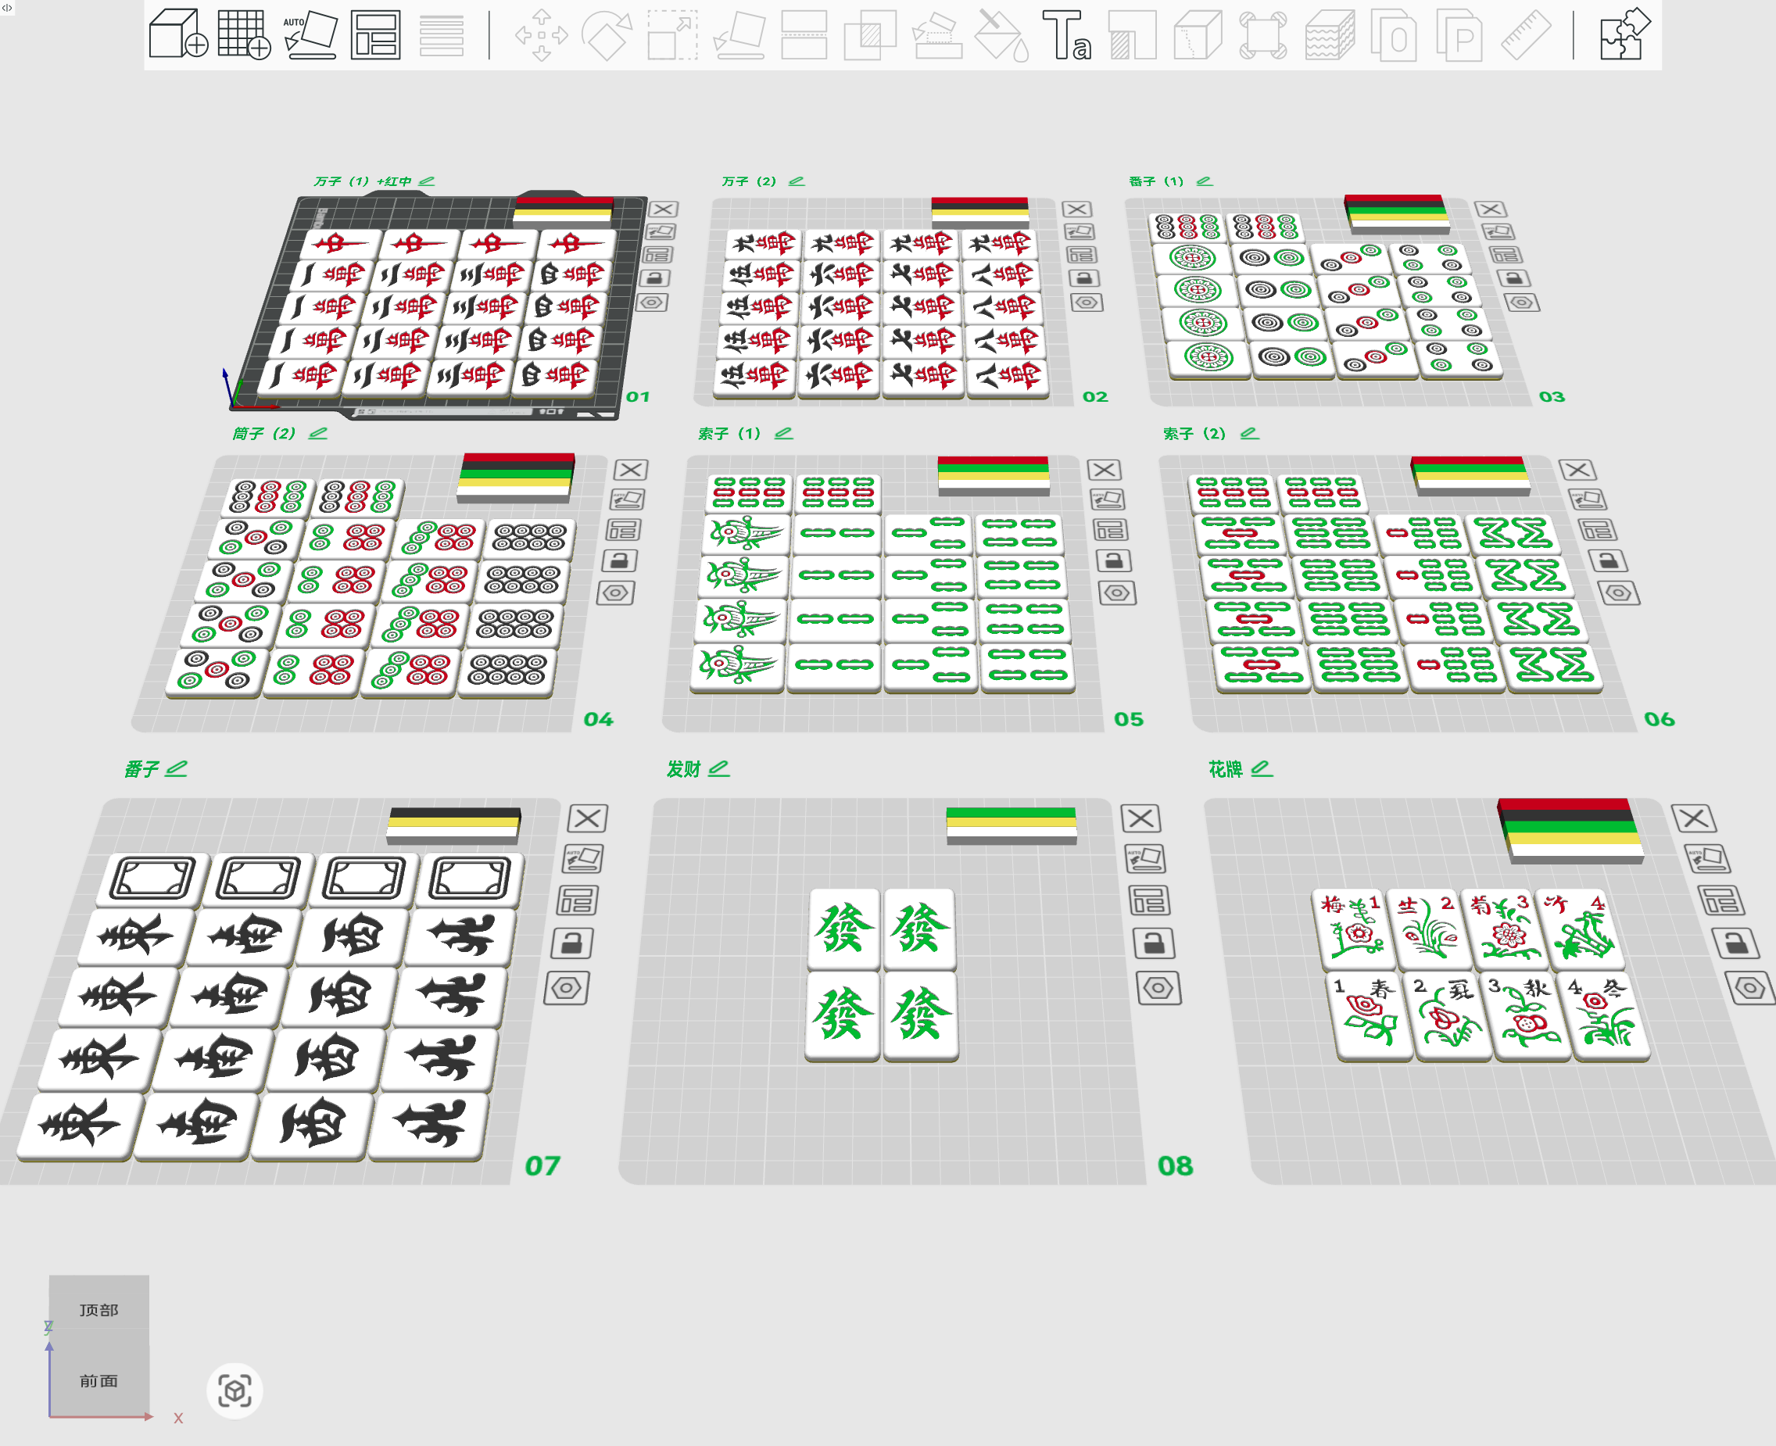The height and width of the screenshot is (1446, 1776).
Task: Select the Cut tool
Action: point(804,35)
